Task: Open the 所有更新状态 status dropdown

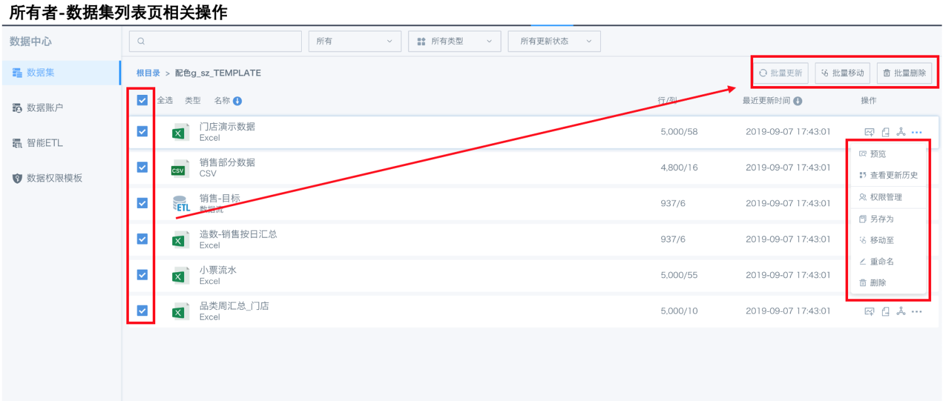Action: [x=554, y=41]
